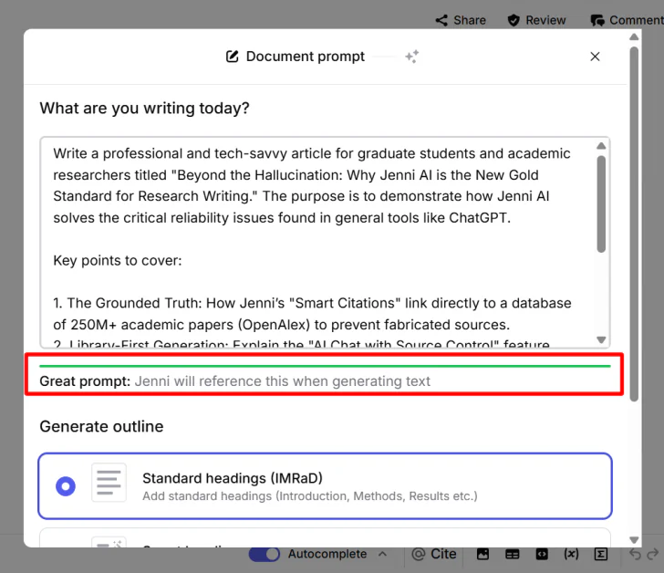
Task: Insert an image using the image icon
Action: point(482,554)
